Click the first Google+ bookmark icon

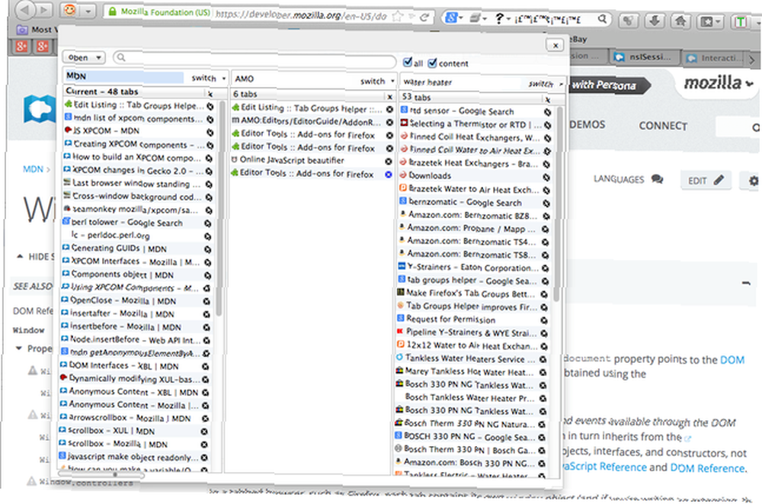tap(21, 47)
